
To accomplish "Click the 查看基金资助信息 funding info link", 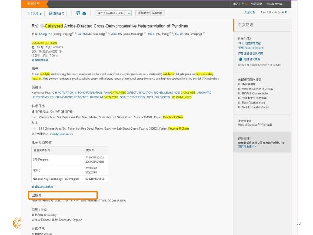I will [x=42, y=187].
